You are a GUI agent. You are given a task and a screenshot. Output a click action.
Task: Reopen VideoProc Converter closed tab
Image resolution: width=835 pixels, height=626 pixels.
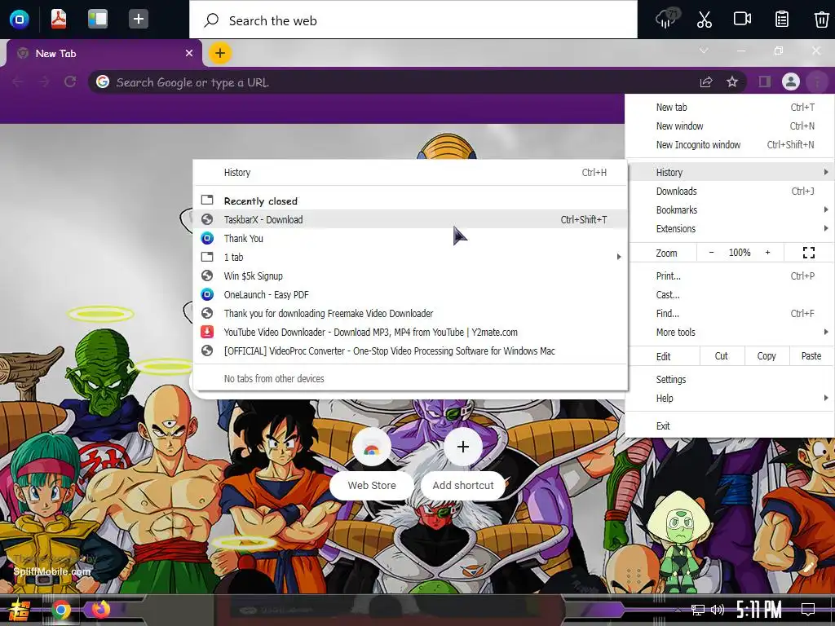click(x=410, y=350)
